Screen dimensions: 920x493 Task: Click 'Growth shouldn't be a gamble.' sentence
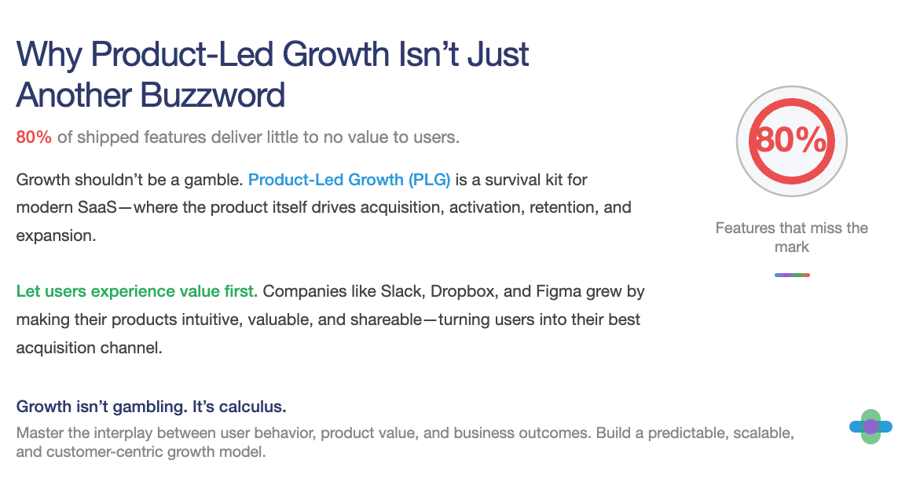[x=129, y=179]
